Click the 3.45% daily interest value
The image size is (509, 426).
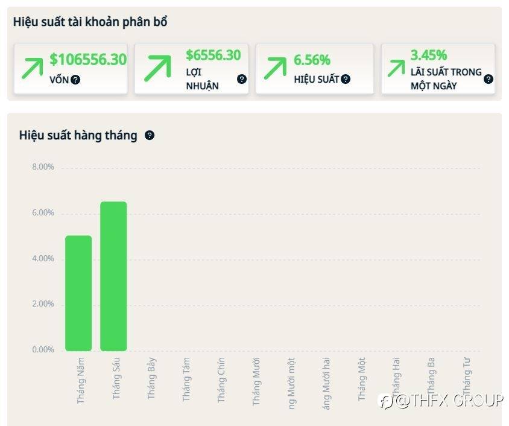pos(429,55)
